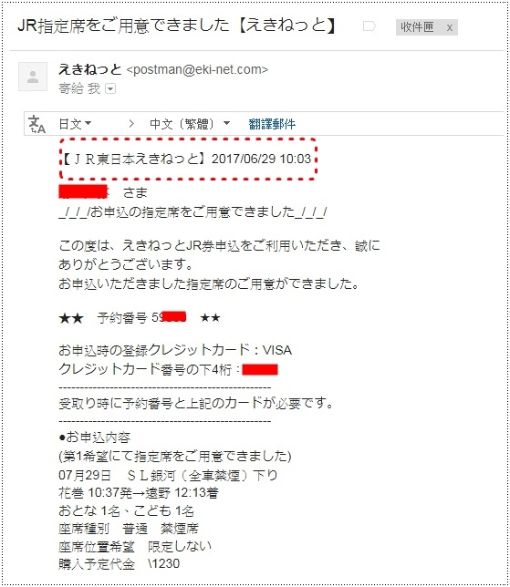The height and width of the screenshot is (587, 510).
Task: Click the 予約番号 reservation number line
Action: click(x=140, y=318)
